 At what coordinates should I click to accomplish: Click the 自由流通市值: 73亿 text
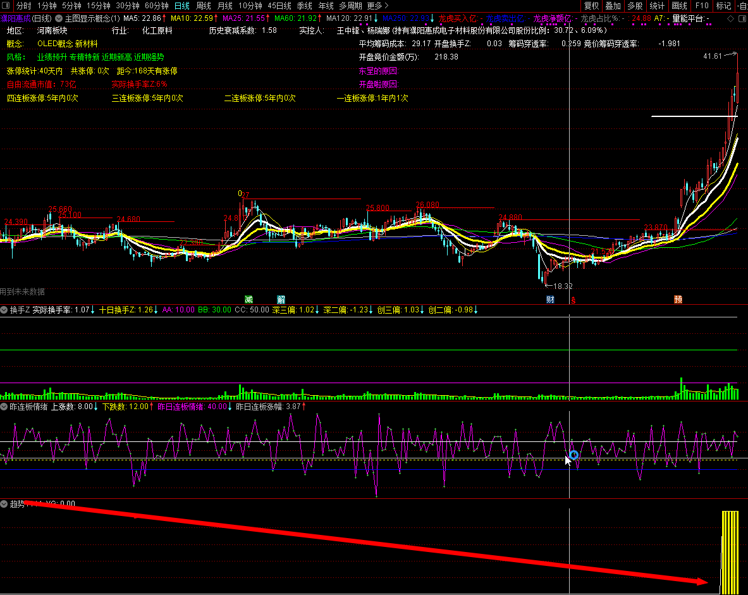click(42, 85)
